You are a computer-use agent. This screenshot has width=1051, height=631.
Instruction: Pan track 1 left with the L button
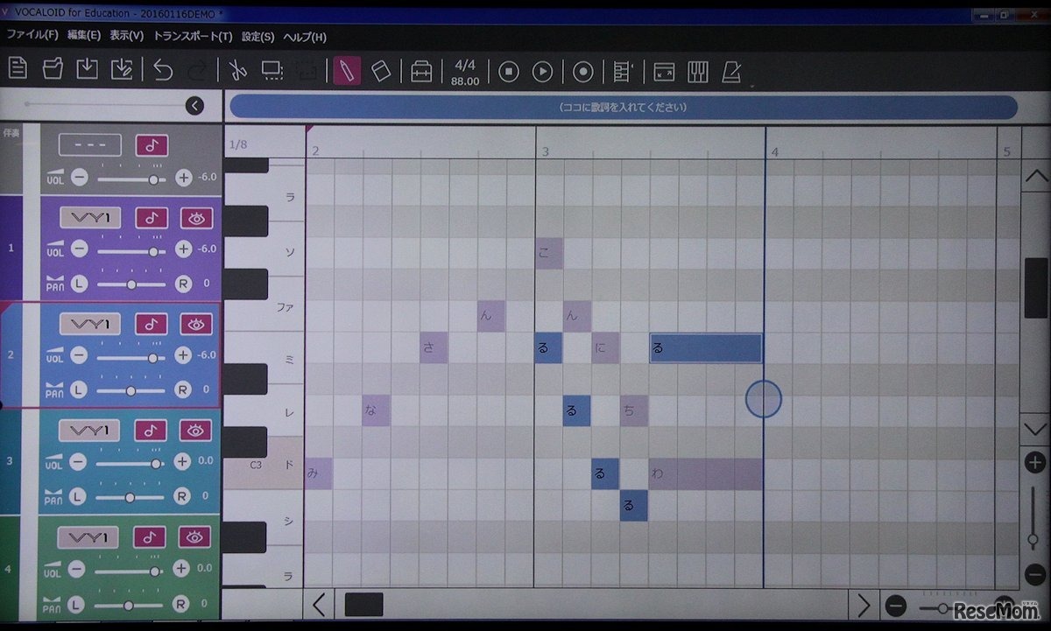click(80, 284)
